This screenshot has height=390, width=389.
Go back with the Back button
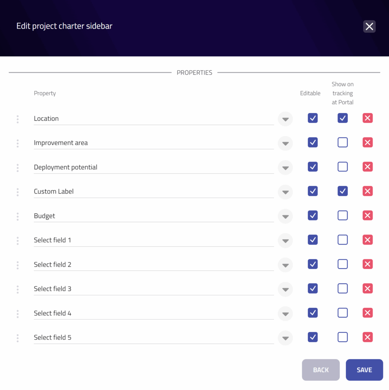[x=320, y=370]
